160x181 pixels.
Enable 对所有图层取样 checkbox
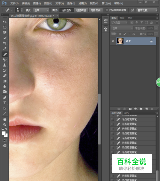(x=107, y=10)
